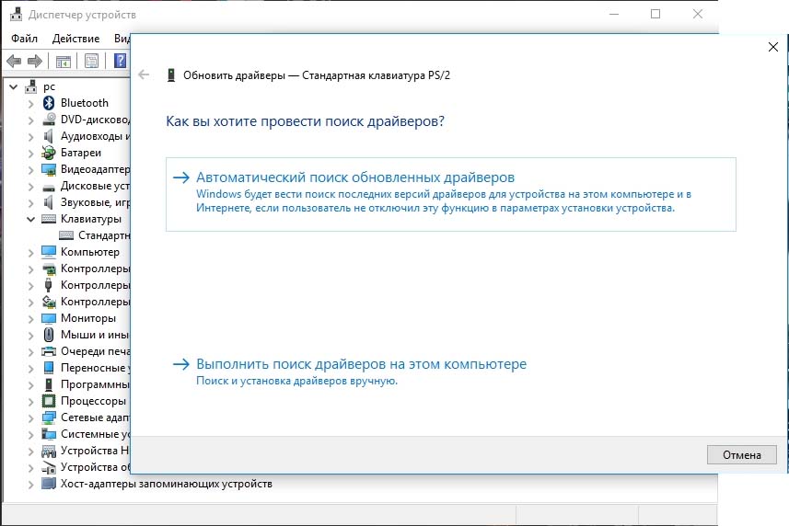Select the Очереди печати printer icon
The width and height of the screenshot is (789, 526).
pos(49,351)
